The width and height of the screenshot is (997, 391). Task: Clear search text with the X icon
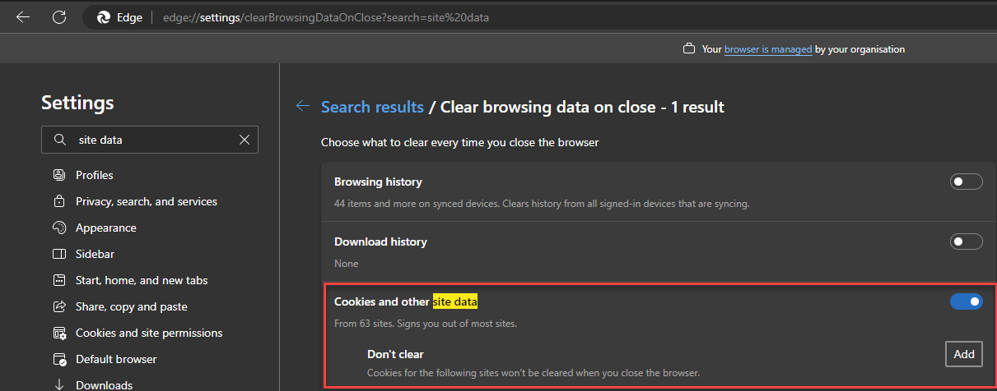(x=244, y=140)
